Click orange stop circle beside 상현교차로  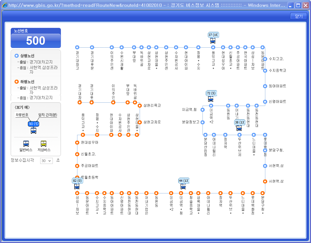coord(140,122)
